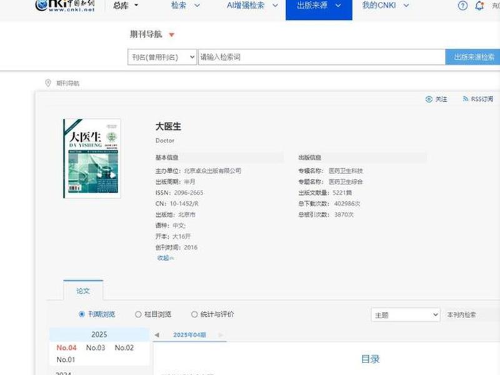Click the 总被引次数 3870次 value
Viewport: 500px width, 375px height.
(x=344, y=214)
